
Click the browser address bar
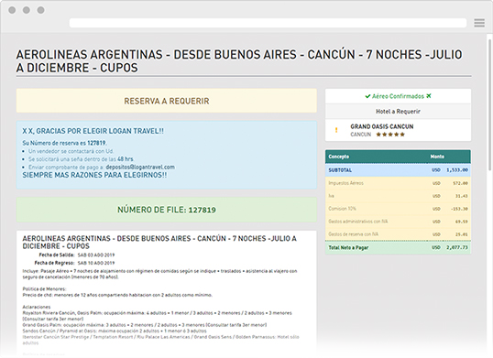(268, 23)
